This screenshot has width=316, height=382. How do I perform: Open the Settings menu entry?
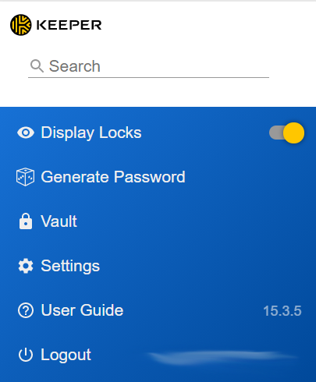[x=70, y=266]
